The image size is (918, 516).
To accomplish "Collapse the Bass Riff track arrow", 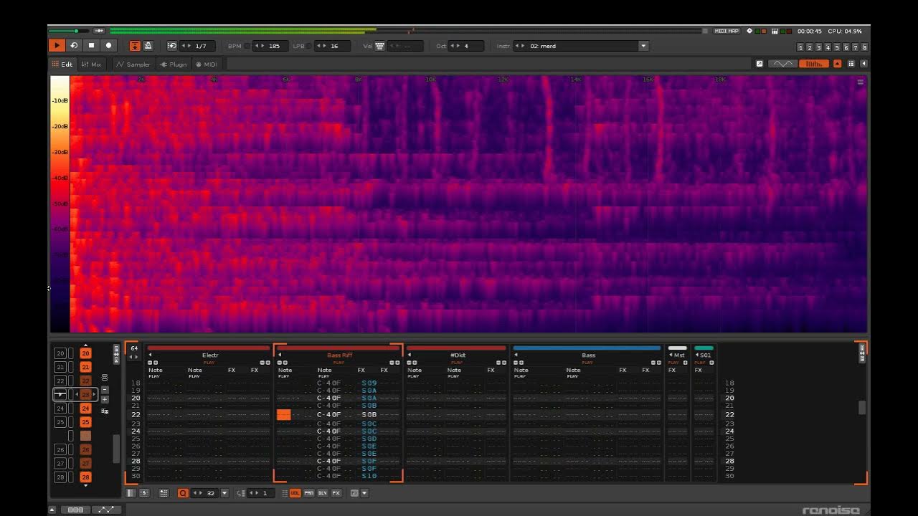I will coord(280,355).
